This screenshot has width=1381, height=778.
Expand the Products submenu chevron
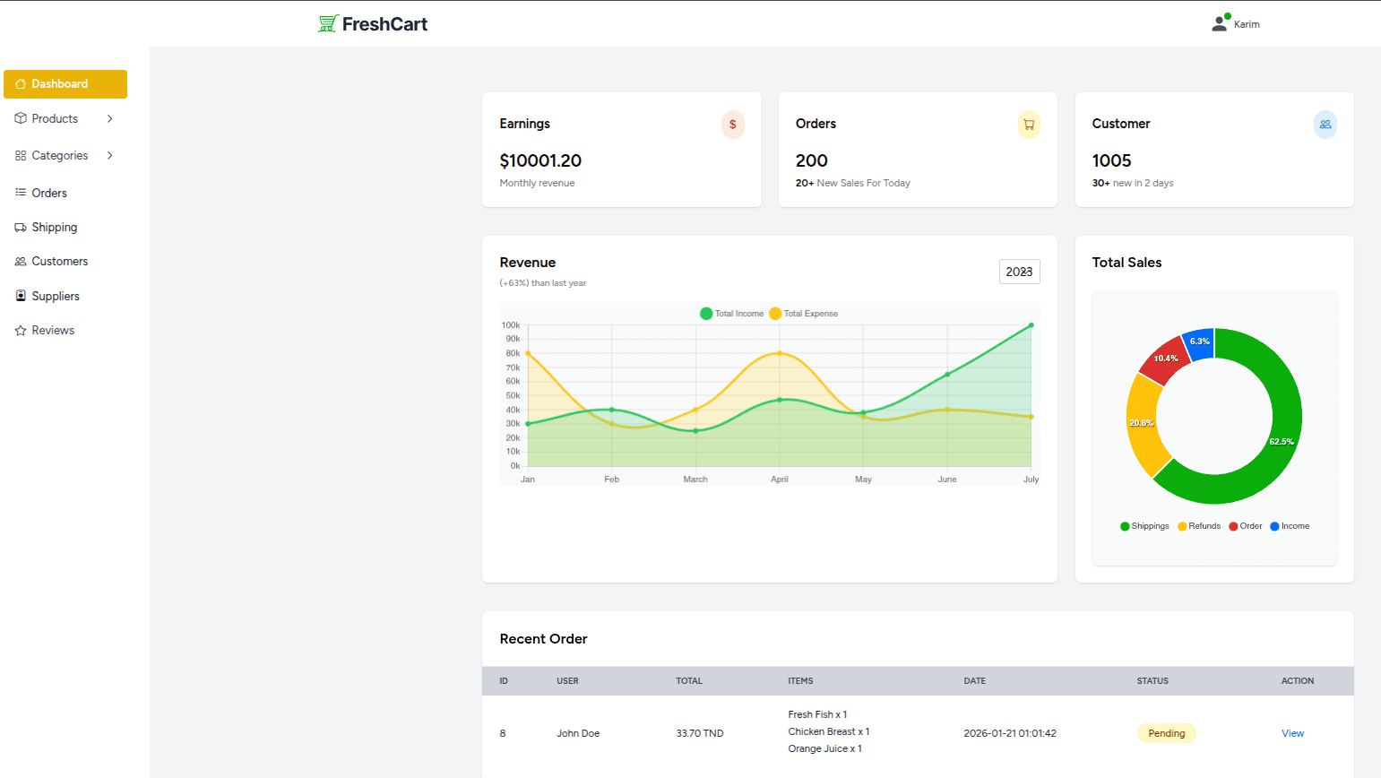point(110,118)
